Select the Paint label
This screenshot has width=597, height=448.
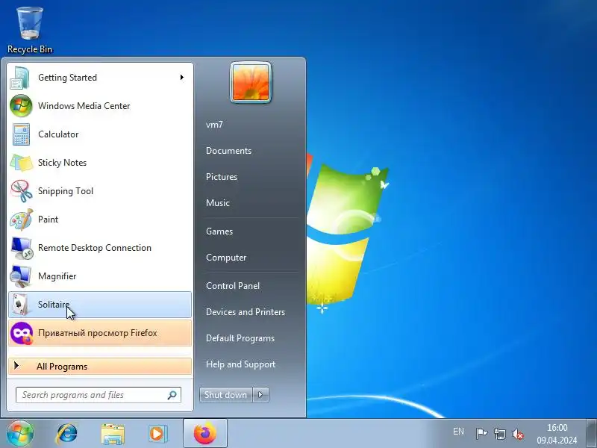(48, 220)
